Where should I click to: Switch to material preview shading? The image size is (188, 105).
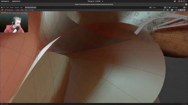[182, 10]
